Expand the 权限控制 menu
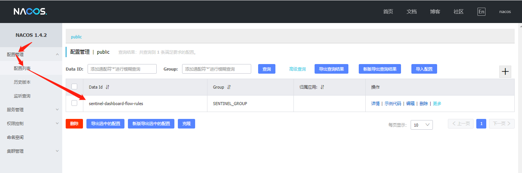This screenshot has height=173, width=522. 31,124
